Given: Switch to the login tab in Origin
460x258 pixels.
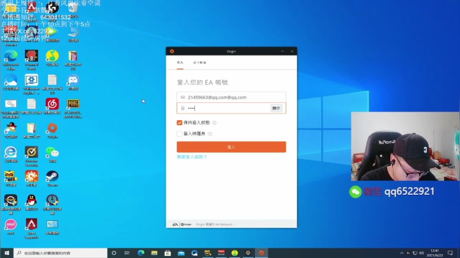Looking at the screenshot, I should 180,63.
